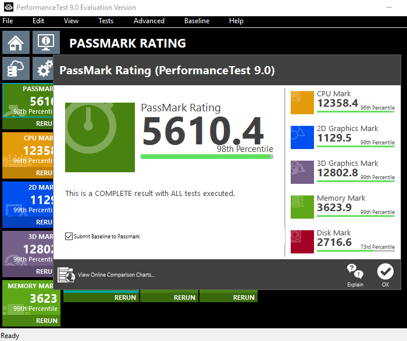Click the 2D Graphics Mark value 1129.5
The image size is (407, 341).
pos(334,138)
